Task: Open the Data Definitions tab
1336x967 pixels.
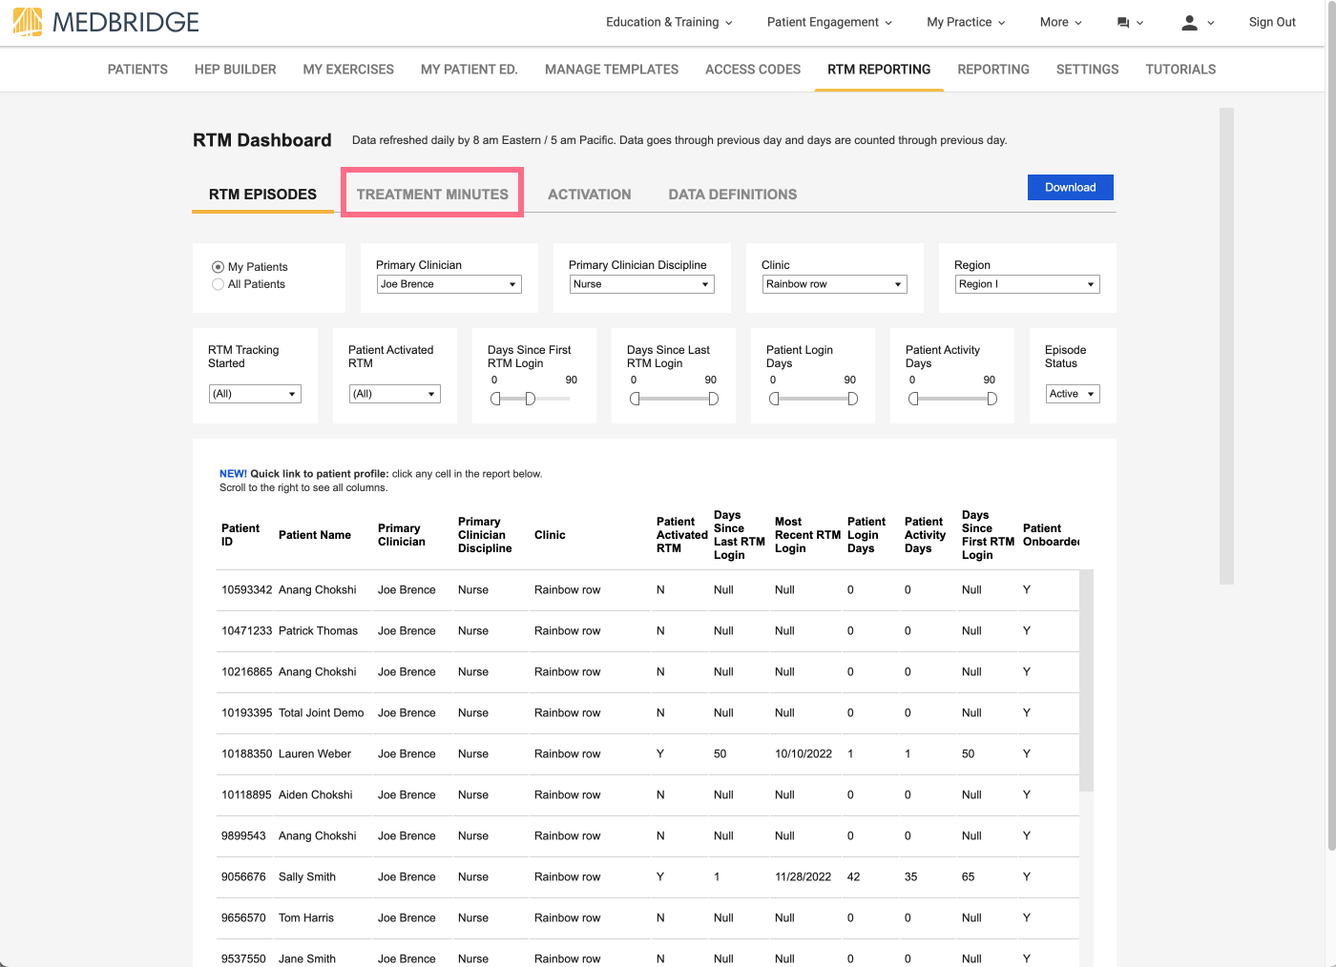Action: (732, 195)
